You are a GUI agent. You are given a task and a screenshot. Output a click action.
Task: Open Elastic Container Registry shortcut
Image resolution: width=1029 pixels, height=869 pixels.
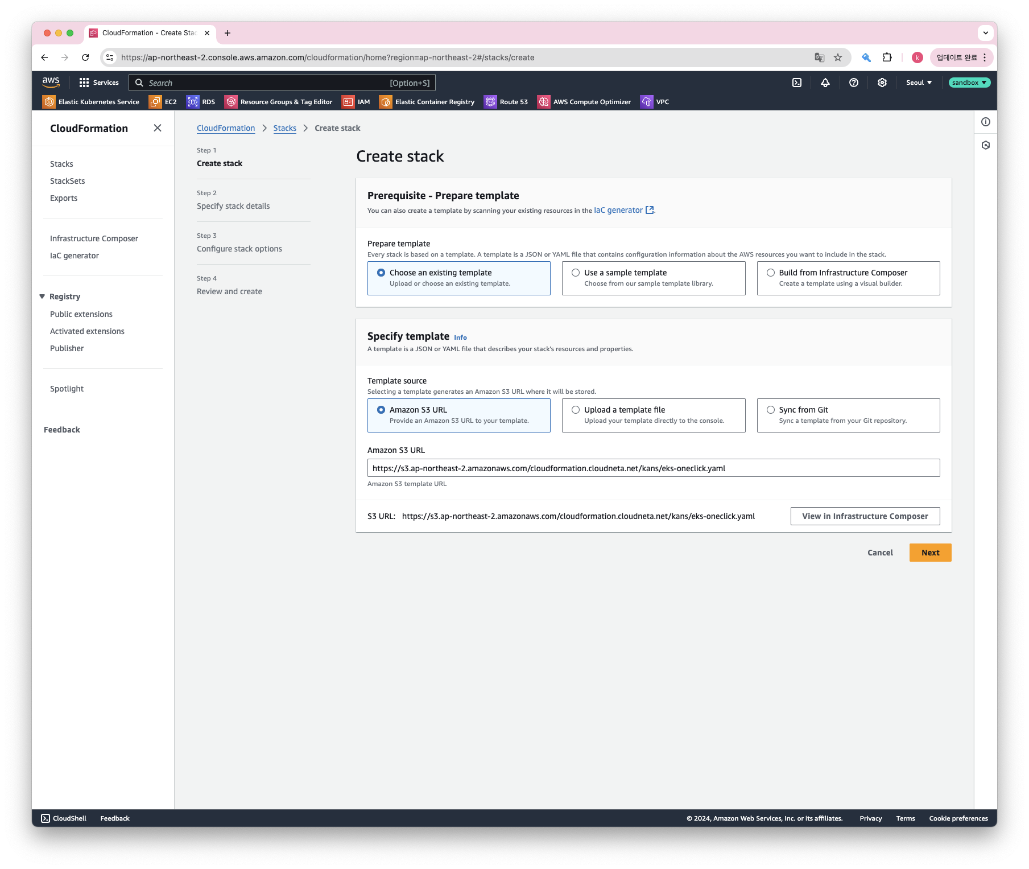[x=427, y=102]
